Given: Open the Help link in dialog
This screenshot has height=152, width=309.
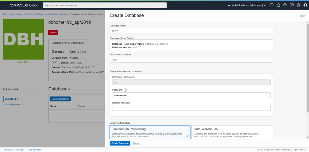Looking at the screenshot, I should coord(302,15).
